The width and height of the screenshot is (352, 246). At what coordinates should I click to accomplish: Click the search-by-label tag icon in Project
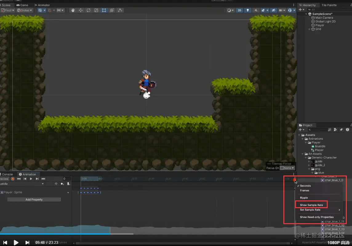click(x=341, y=130)
